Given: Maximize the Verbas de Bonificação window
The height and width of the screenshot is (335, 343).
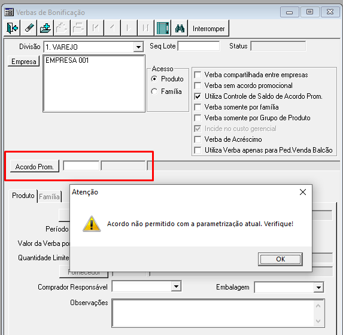Looking at the screenshot, I should (x=309, y=12).
